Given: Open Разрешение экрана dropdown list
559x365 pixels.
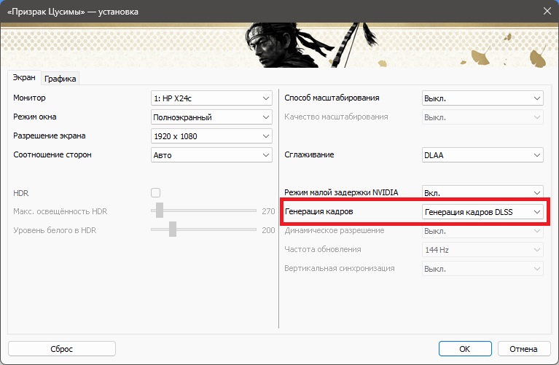Looking at the screenshot, I should coord(211,136).
